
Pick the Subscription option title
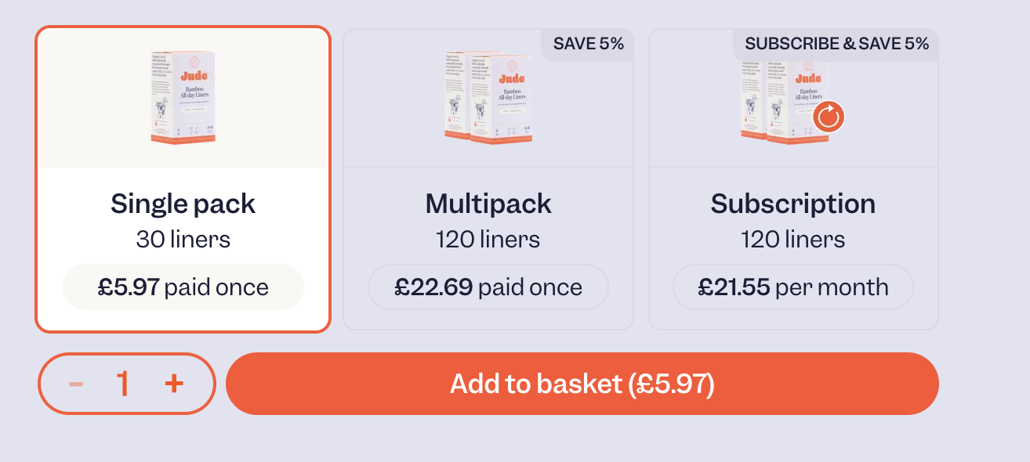click(792, 204)
